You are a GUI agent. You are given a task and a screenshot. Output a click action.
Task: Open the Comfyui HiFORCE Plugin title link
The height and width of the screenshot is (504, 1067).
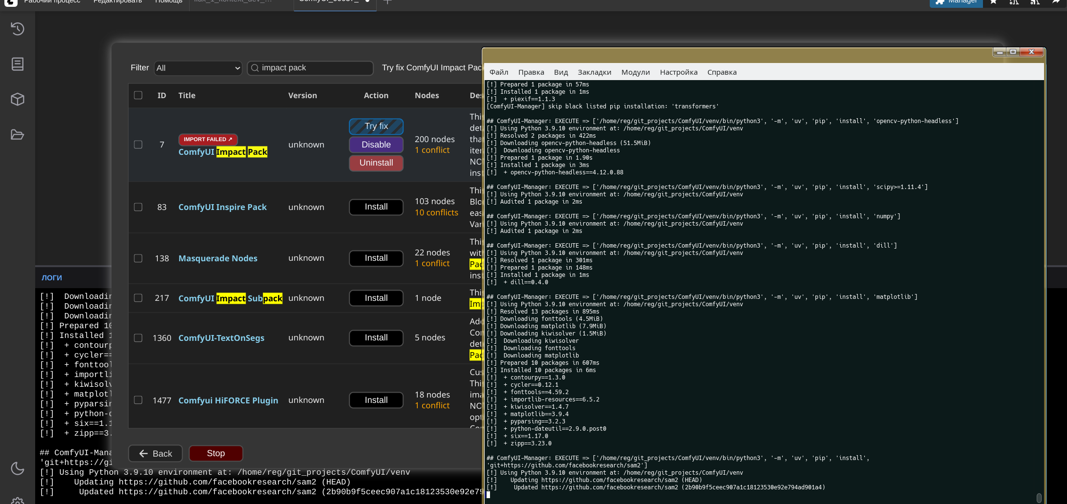click(228, 400)
